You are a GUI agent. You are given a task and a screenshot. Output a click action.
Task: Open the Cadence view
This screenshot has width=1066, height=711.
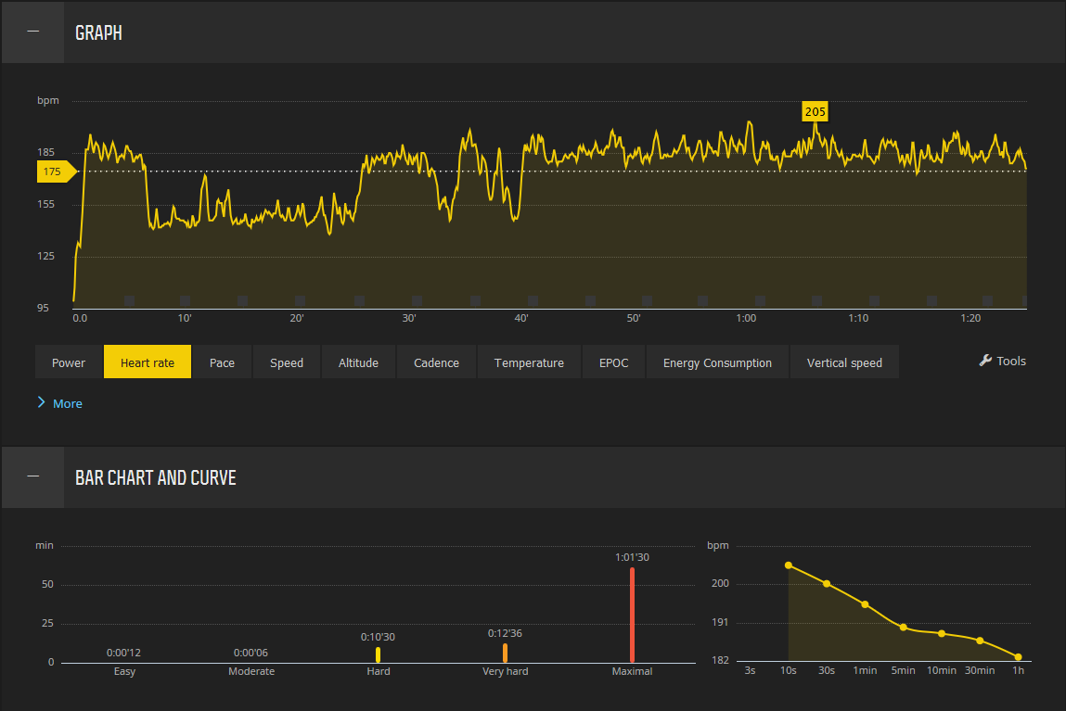[436, 362]
